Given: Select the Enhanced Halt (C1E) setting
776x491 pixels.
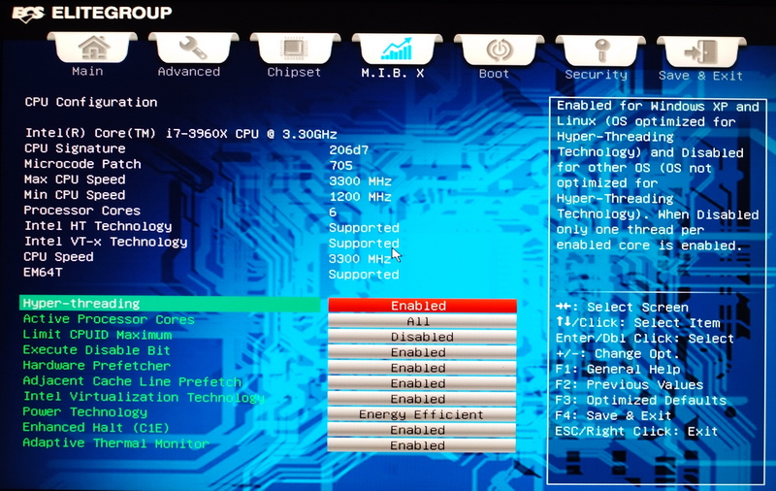Looking at the screenshot, I should 96,427.
